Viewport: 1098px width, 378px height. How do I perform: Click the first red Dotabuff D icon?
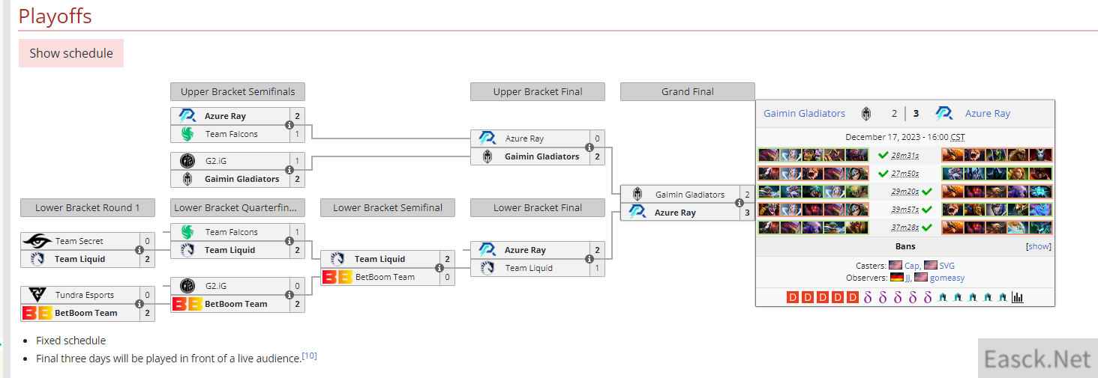[793, 297]
